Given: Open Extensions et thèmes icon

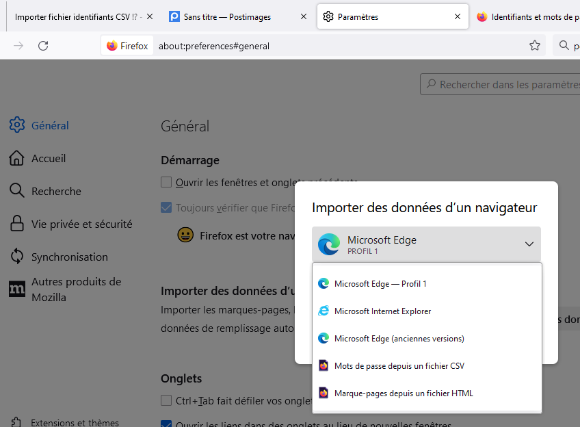Looking at the screenshot, I should coord(16,422).
